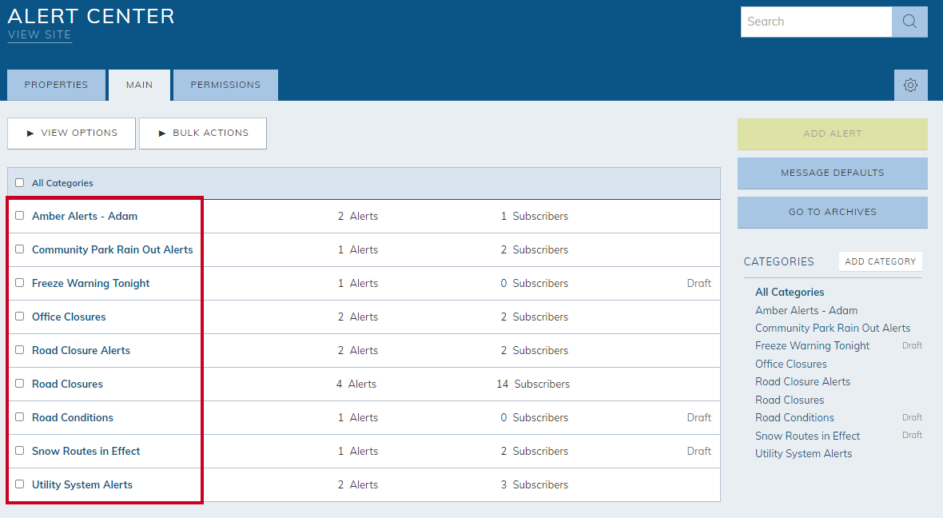Open Amber Alerts - Adam category in list

85,216
